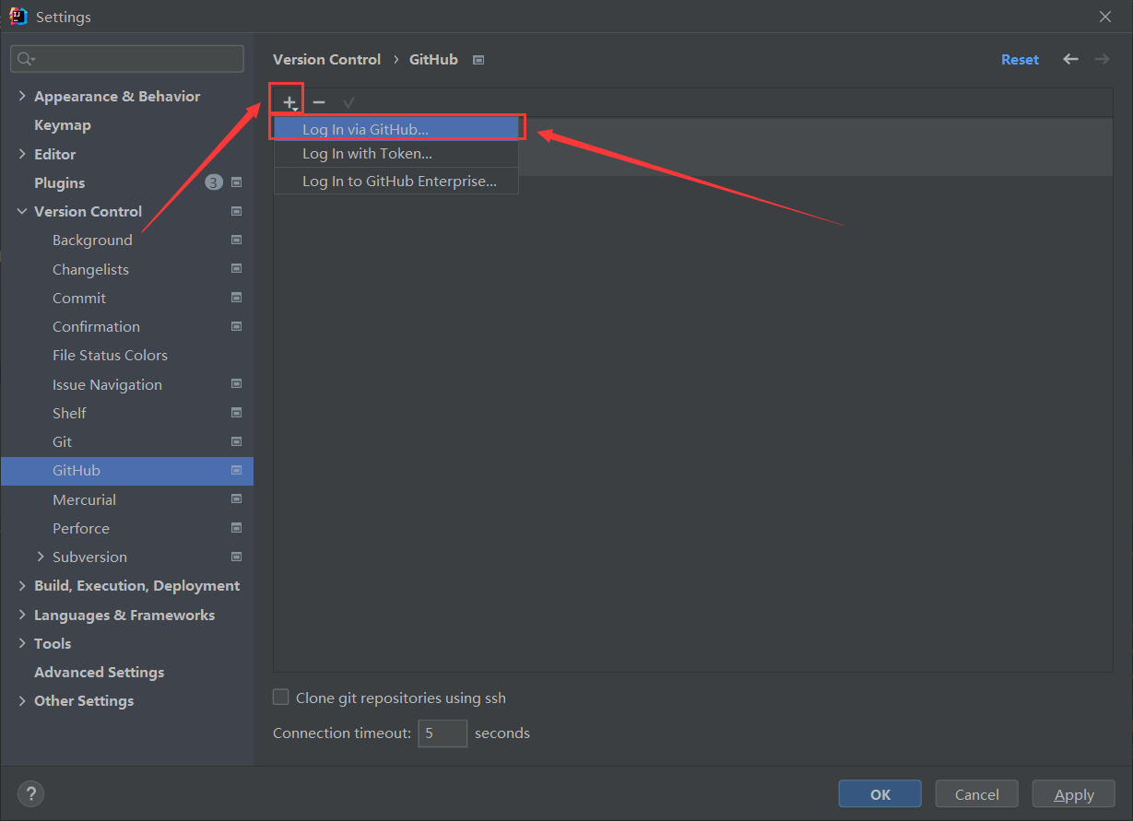Image resolution: width=1133 pixels, height=821 pixels.
Task: Select Shelf settings
Action: (x=69, y=413)
